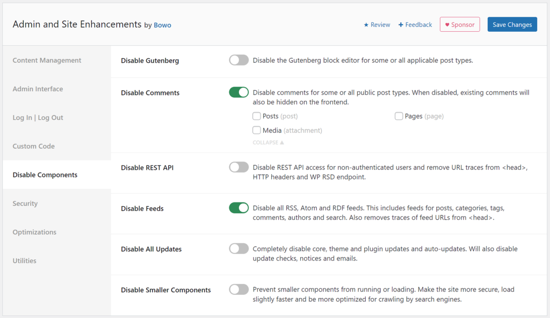Toggle Disable Smaller Components on
The width and height of the screenshot is (550, 318).
coord(239,290)
